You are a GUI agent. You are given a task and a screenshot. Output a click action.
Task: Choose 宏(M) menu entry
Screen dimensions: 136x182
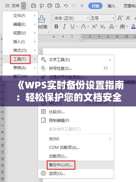pos(76,139)
